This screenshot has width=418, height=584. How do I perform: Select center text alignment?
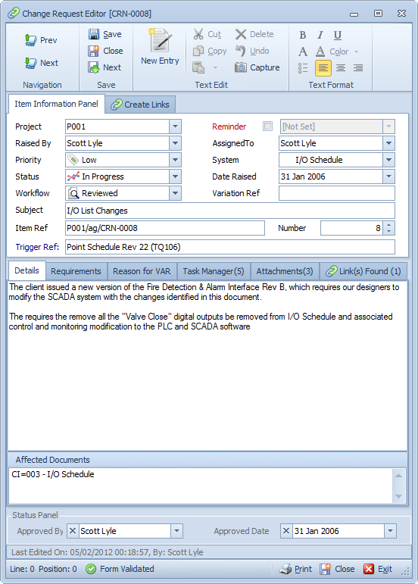click(x=341, y=67)
